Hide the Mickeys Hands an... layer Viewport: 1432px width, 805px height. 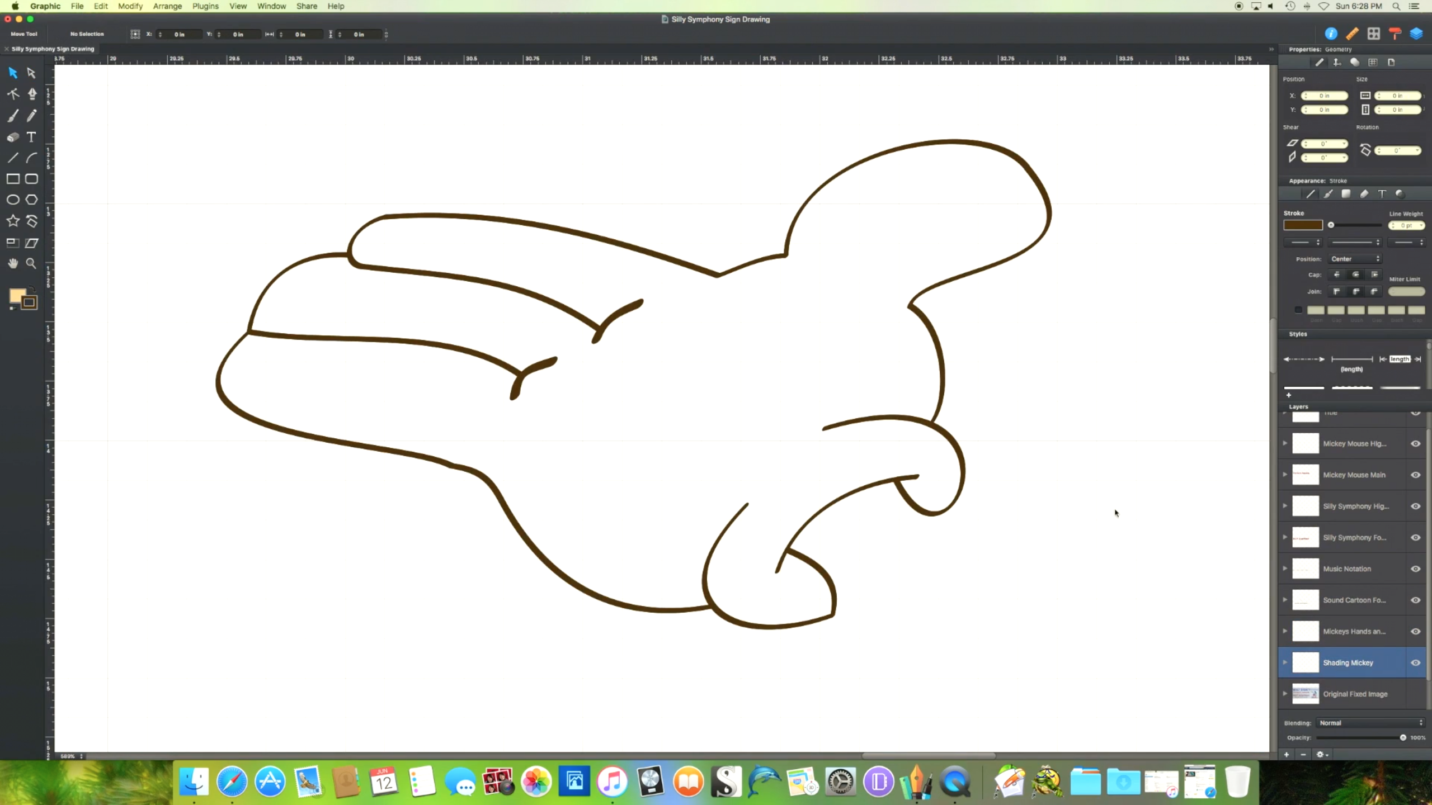[1416, 631]
